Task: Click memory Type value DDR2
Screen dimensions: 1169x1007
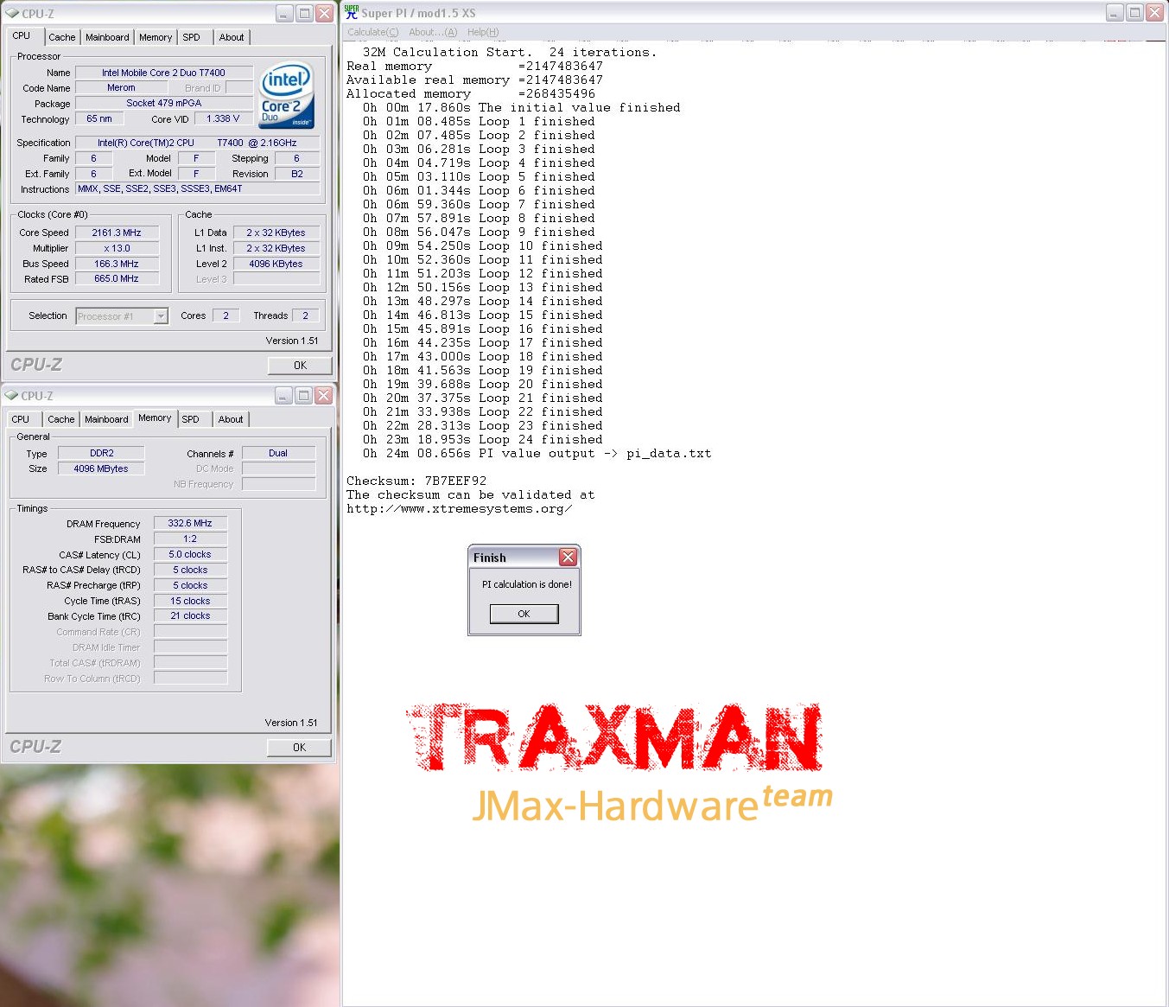Action: pyautogui.click(x=101, y=453)
